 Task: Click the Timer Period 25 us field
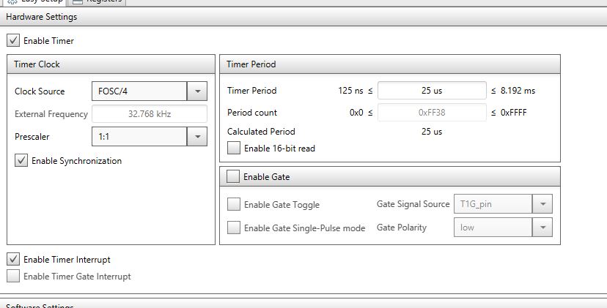point(432,91)
